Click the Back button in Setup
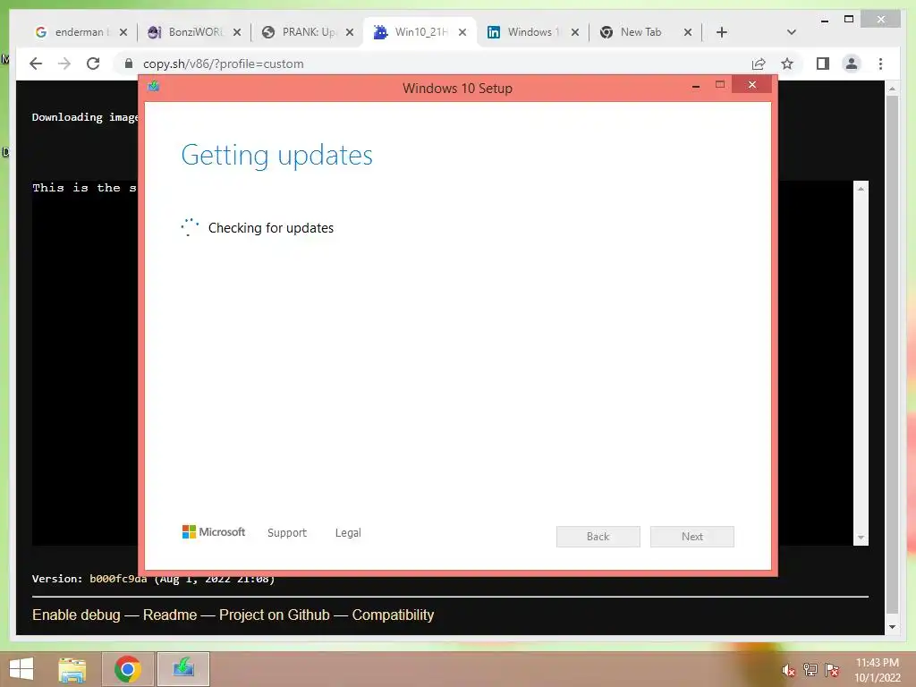 click(x=598, y=537)
